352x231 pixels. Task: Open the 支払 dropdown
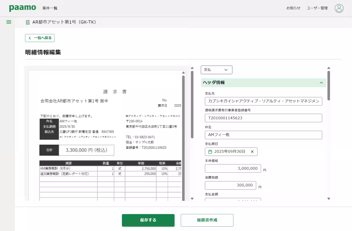tap(216, 70)
